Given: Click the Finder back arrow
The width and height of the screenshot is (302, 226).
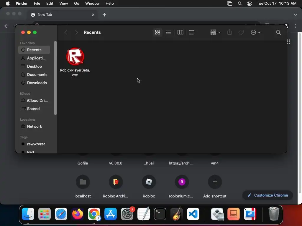Looking at the screenshot, I should coord(66,32).
